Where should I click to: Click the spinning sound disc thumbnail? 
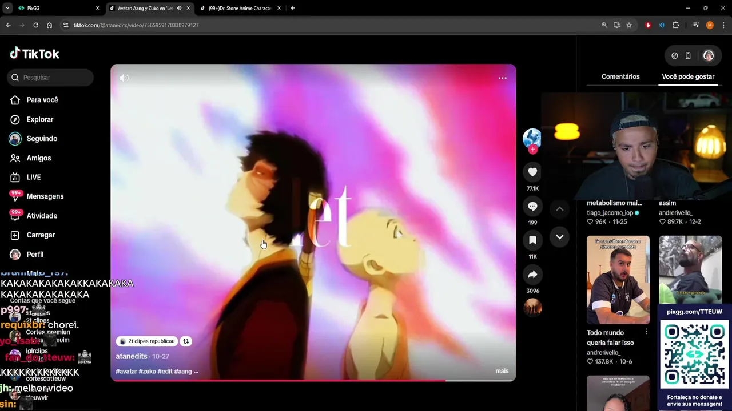click(532, 308)
